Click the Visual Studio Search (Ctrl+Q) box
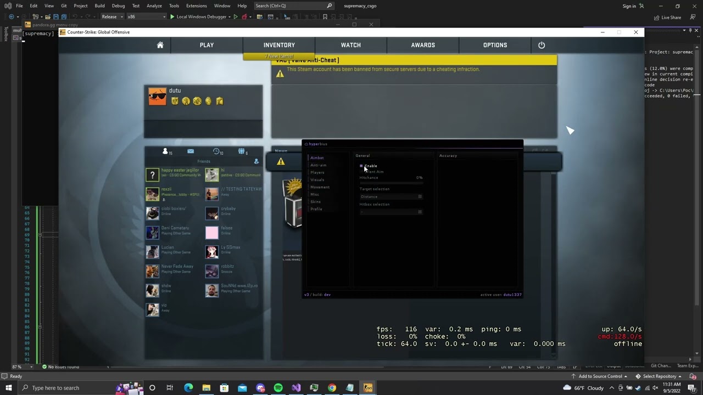The height and width of the screenshot is (395, 703). 294,6
